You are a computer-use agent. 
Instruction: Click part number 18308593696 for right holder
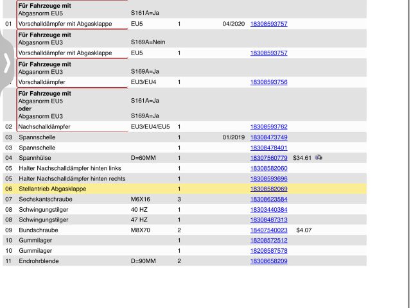coord(268,178)
